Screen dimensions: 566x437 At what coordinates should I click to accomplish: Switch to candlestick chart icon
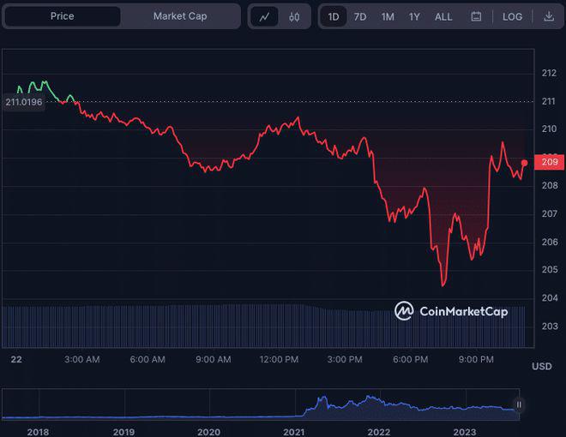pos(294,16)
